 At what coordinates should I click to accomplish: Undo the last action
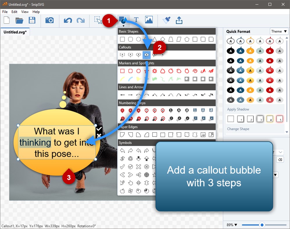(x=68, y=20)
